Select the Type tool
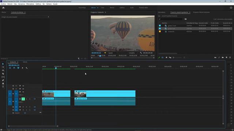Viewport: 234px width, 131px height. (3, 87)
